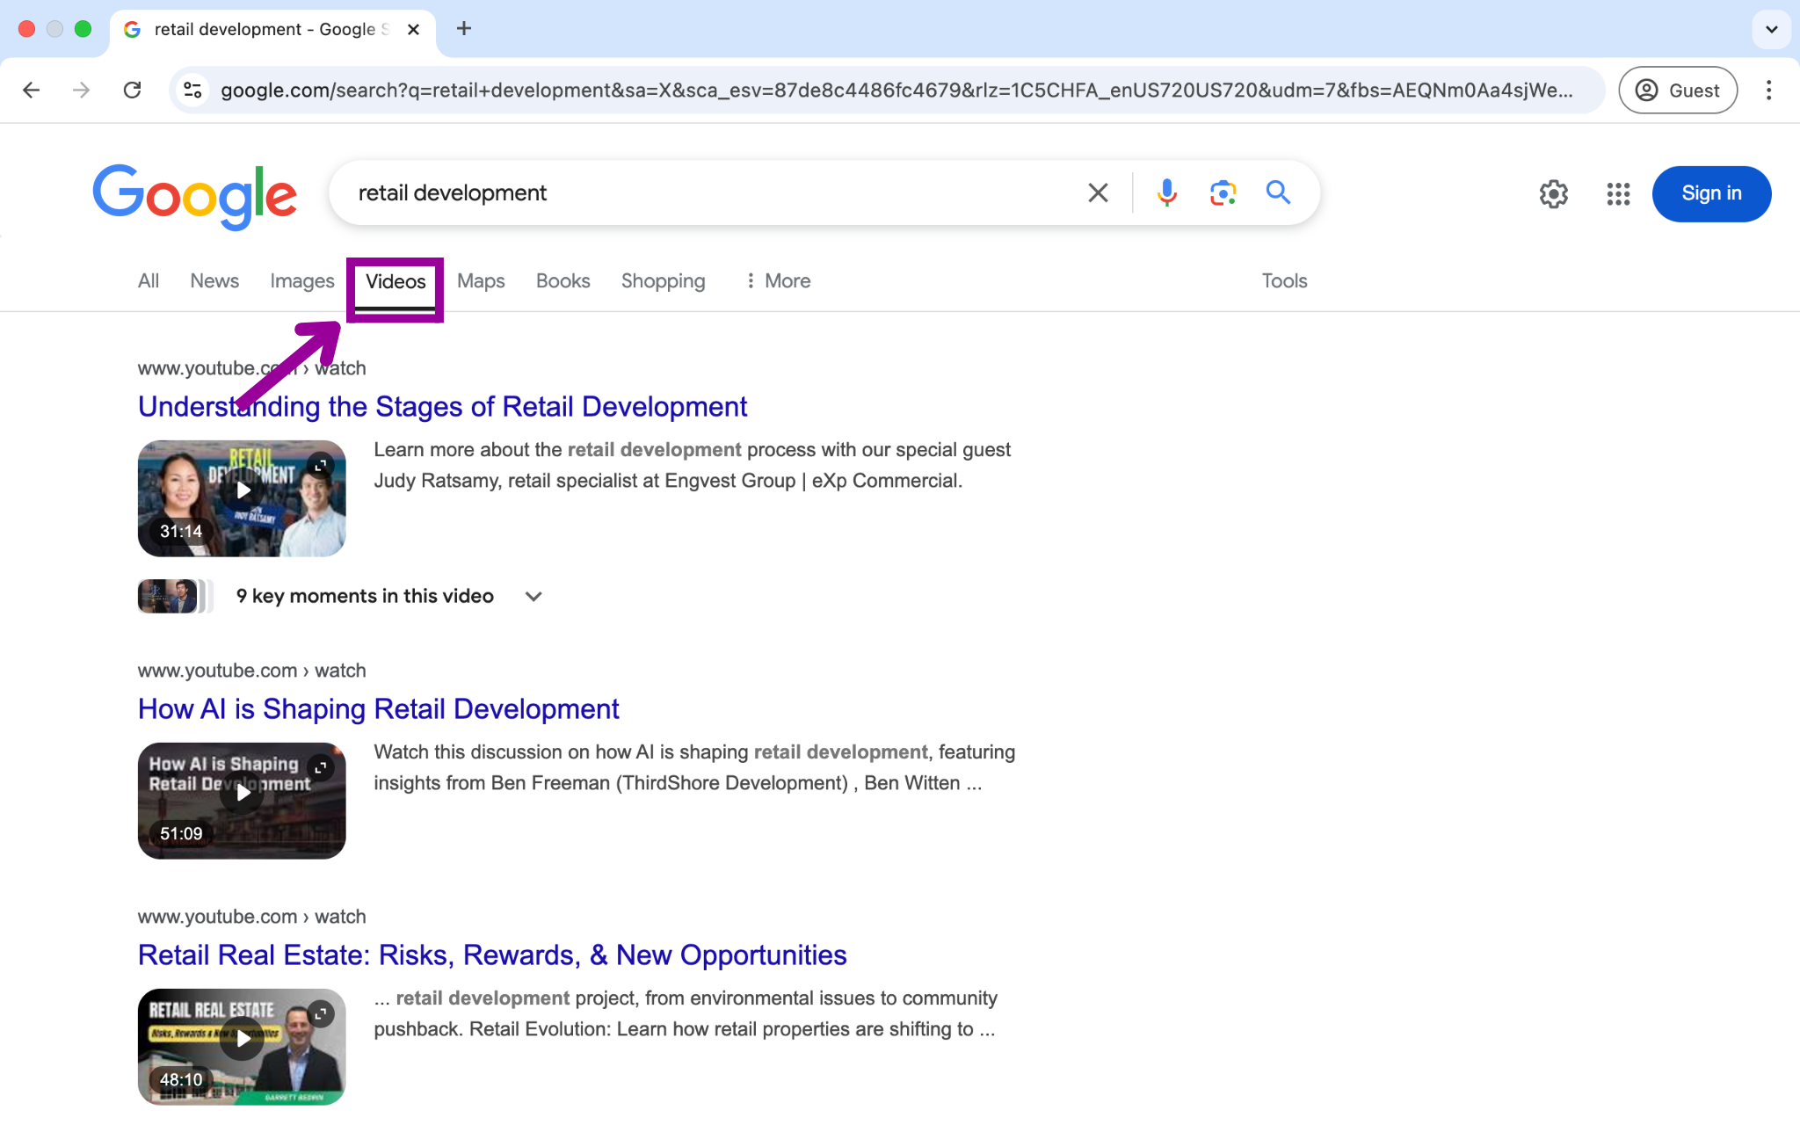Open Chrome three-dot menu
Screen dimensions: 1800x1125
click(1768, 90)
